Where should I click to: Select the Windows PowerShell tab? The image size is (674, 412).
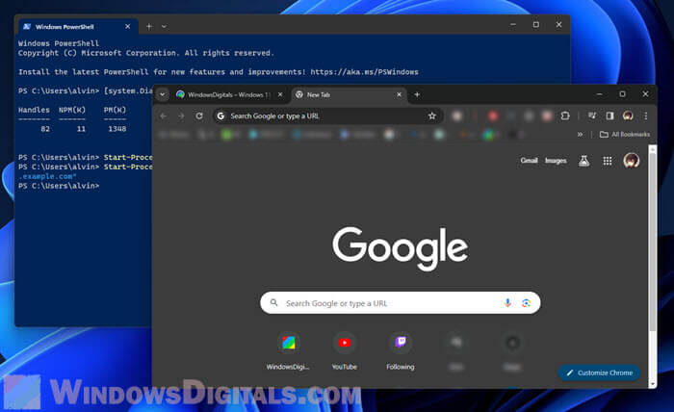(x=78, y=27)
